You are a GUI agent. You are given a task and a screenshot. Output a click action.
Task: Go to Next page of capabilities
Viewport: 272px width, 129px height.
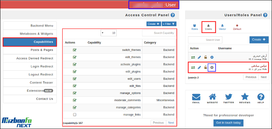(171, 123)
